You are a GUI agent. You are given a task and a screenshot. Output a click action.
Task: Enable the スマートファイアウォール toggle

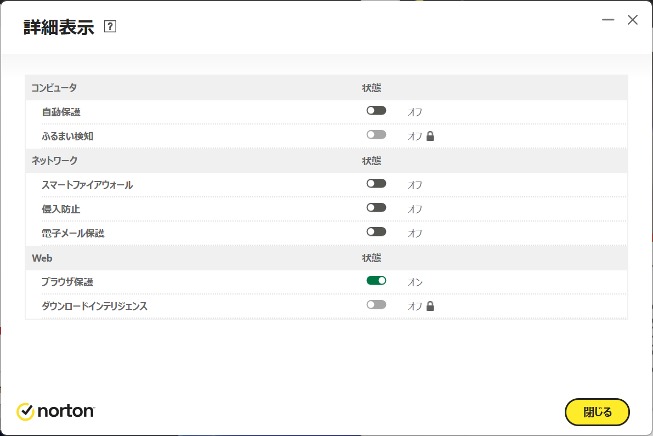pos(376,184)
